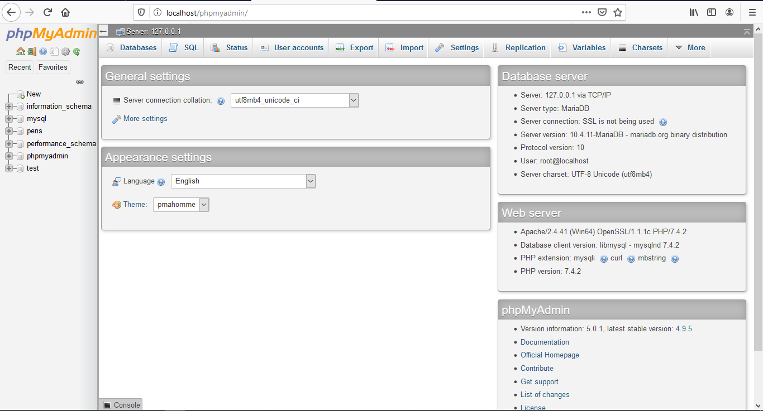The width and height of the screenshot is (763, 411).
Task: Open the Settings tab
Action: (x=456, y=48)
